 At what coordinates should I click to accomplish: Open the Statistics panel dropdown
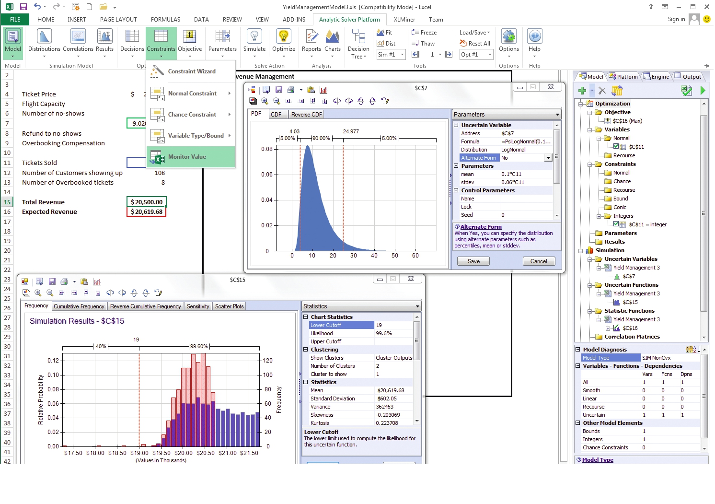point(417,306)
